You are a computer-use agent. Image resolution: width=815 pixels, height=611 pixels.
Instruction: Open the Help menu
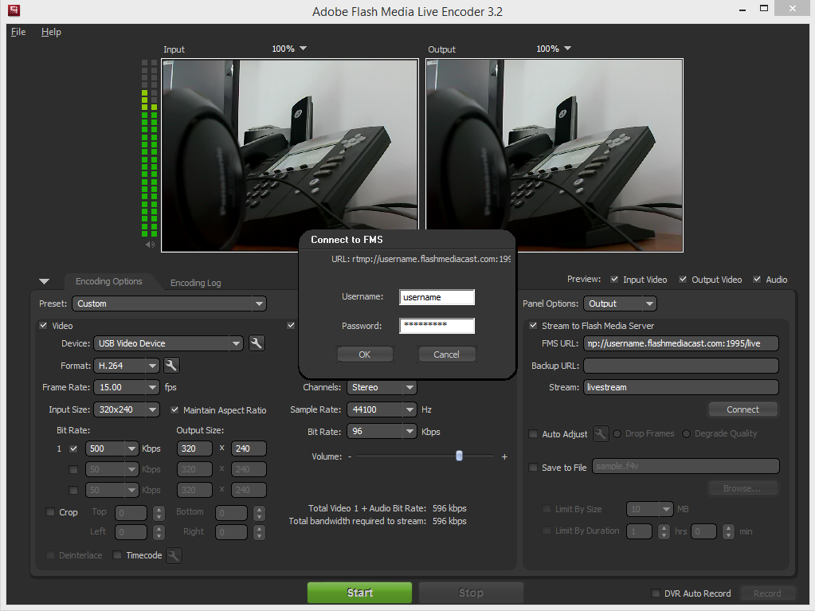pyautogui.click(x=51, y=32)
